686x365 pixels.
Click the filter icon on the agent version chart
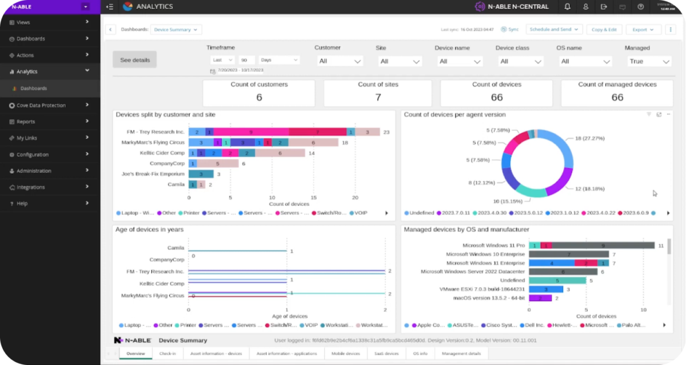pyautogui.click(x=649, y=115)
